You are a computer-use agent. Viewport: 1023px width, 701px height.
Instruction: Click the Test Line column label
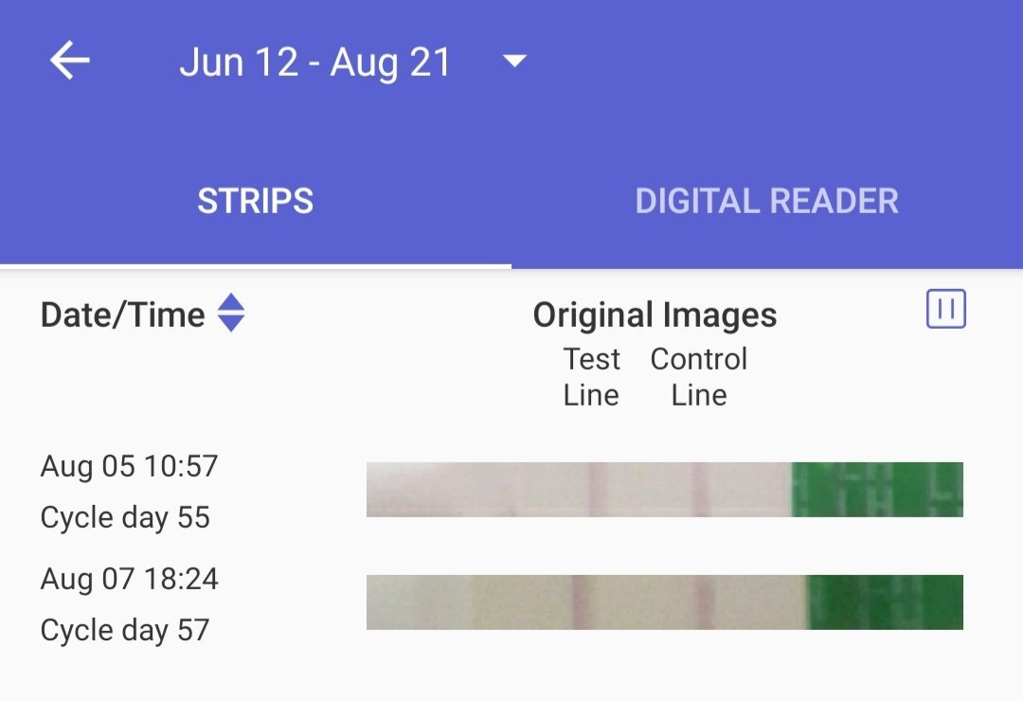(591, 377)
